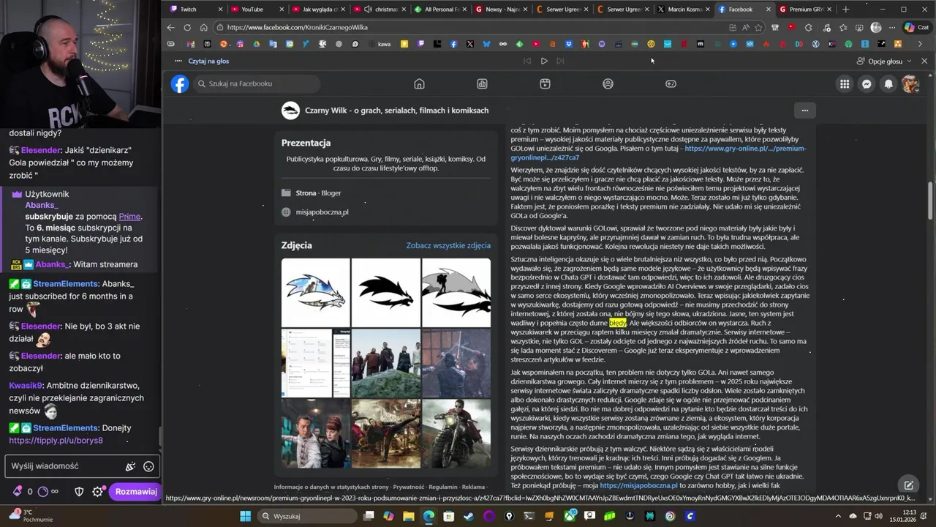Switch to the All Personal tab
The height and width of the screenshot is (527, 936).
tap(439, 10)
